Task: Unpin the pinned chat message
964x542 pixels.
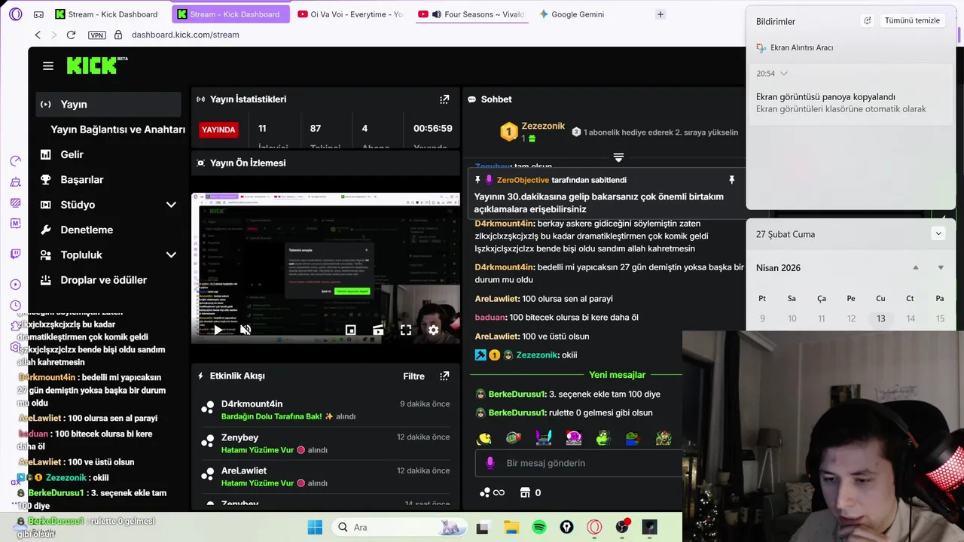Action: click(x=731, y=180)
